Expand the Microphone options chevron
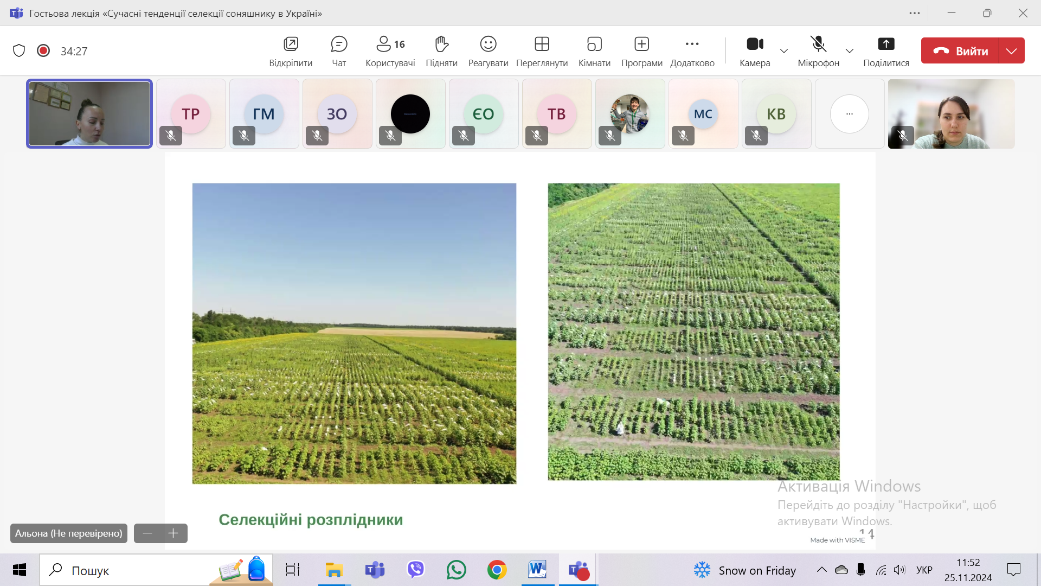Viewport: 1041px width, 586px height. pyautogui.click(x=850, y=51)
